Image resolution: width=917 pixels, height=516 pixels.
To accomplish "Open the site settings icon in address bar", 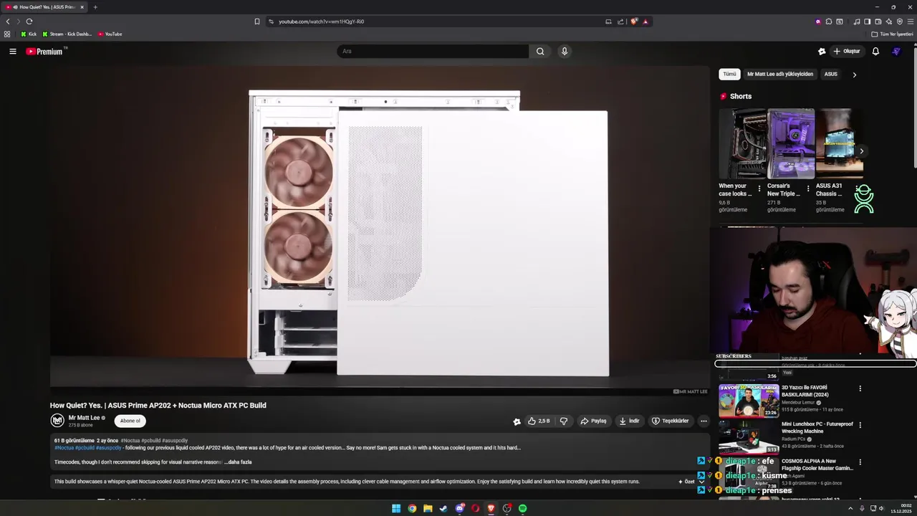I will tap(271, 21).
